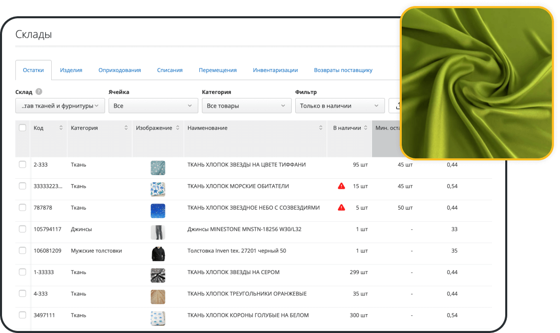The width and height of the screenshot is (560, 333).
Task: Click the red warning icon for ЗВЕЗДНОЕ НЕБО row
Action: (x=341, y=207)
